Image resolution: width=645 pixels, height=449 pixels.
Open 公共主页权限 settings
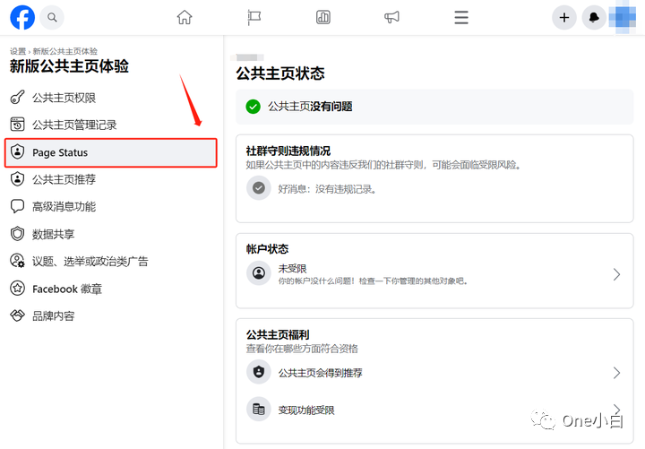[111, 98]
